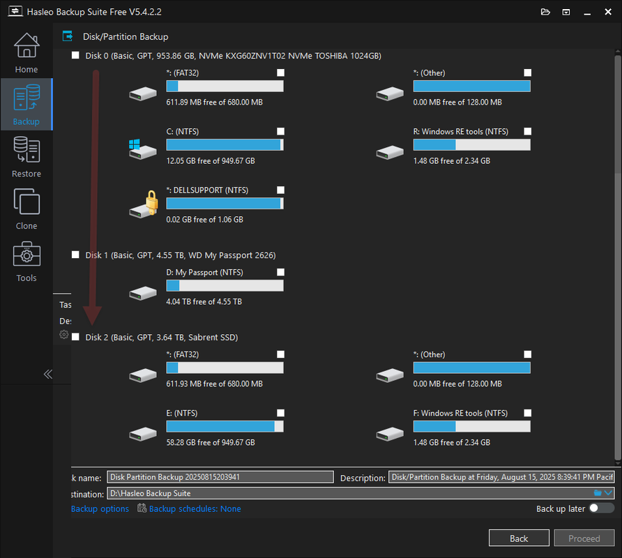This screenshot has height=558, width=622.
Task: Check the Disk 1 WD My Passport checkbox
Action: [75, 255]
